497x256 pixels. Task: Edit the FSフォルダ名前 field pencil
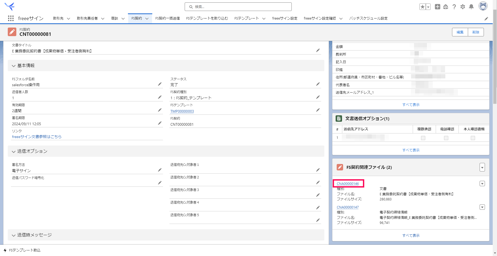coord(160,84)
